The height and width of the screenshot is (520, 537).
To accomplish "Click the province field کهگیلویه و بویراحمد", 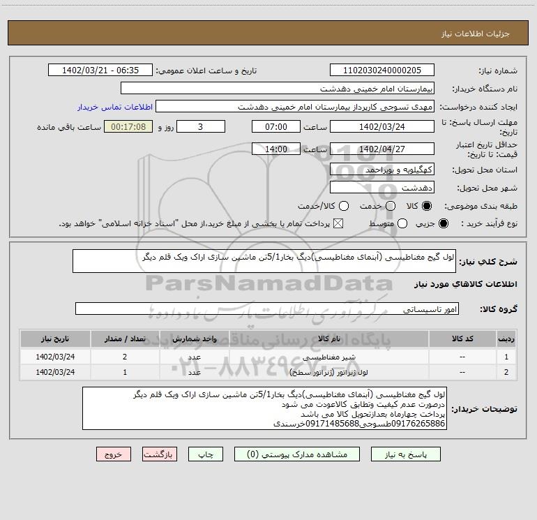I will 382,169.
